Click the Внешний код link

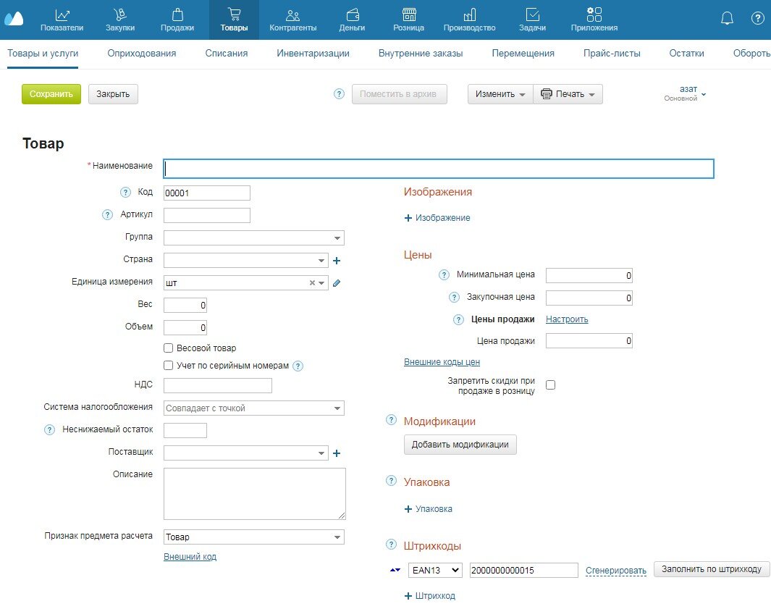pos(190,557)
